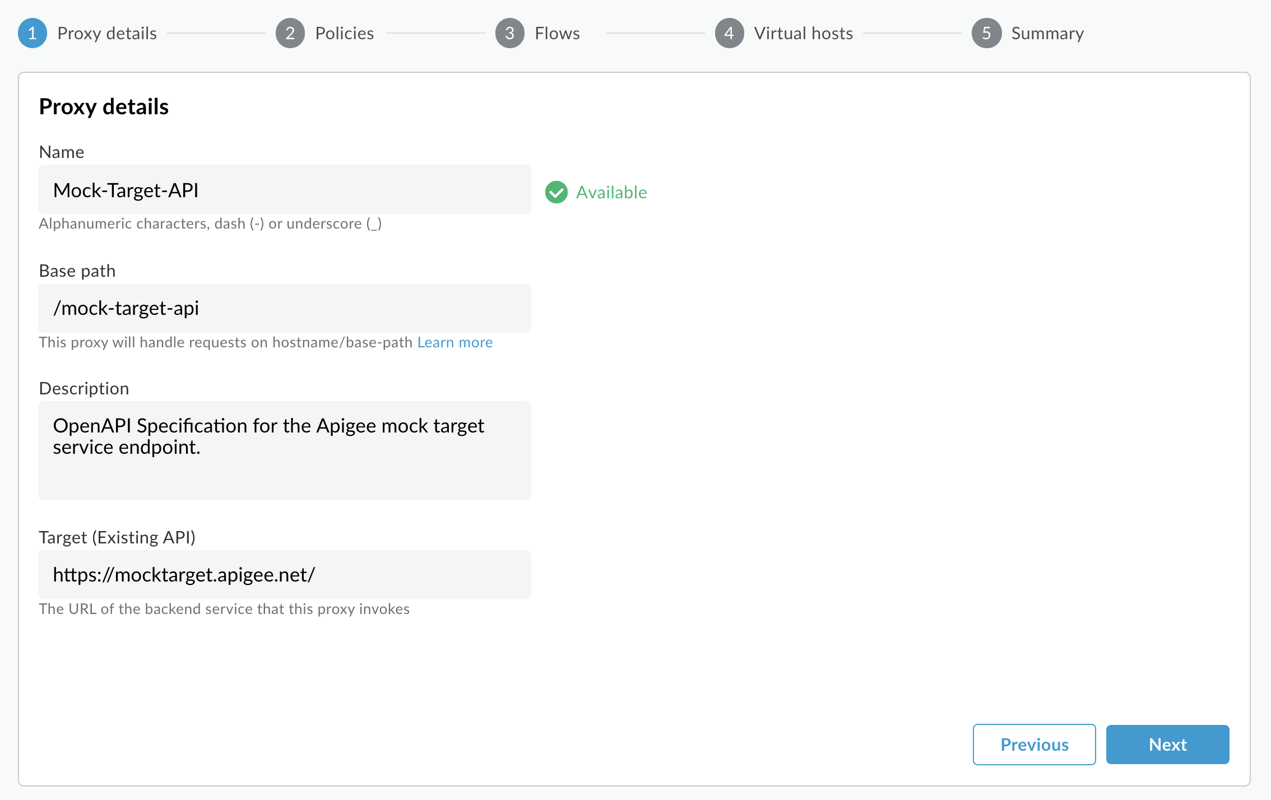
Task: Select the Target URL input field
Action: [x=285, y=573]
